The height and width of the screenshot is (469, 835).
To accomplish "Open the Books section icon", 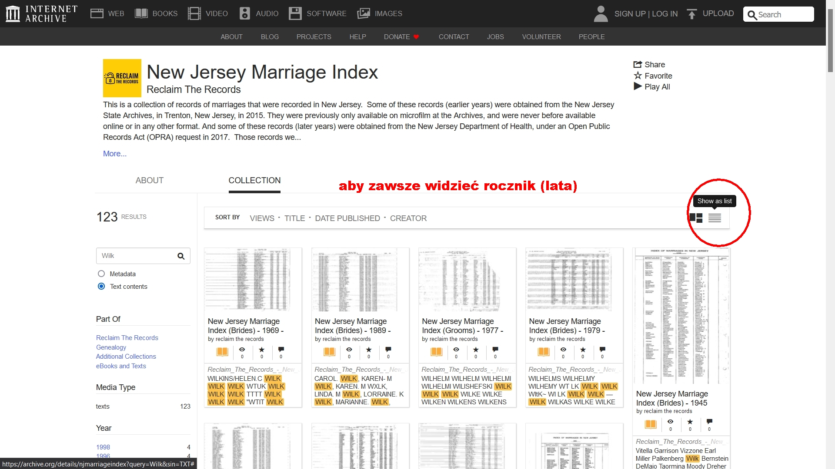I will (x=141, y=13).
